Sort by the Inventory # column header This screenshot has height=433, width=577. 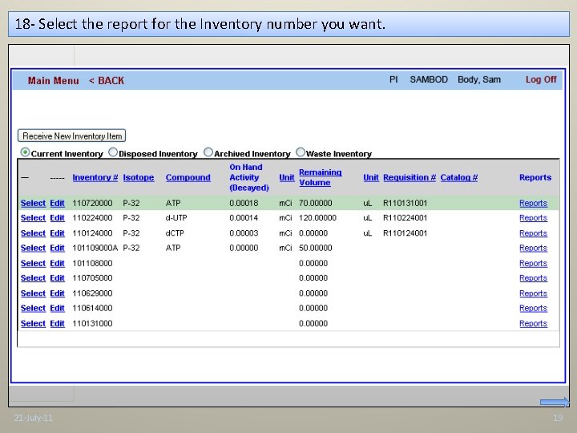tap(95, 178)
